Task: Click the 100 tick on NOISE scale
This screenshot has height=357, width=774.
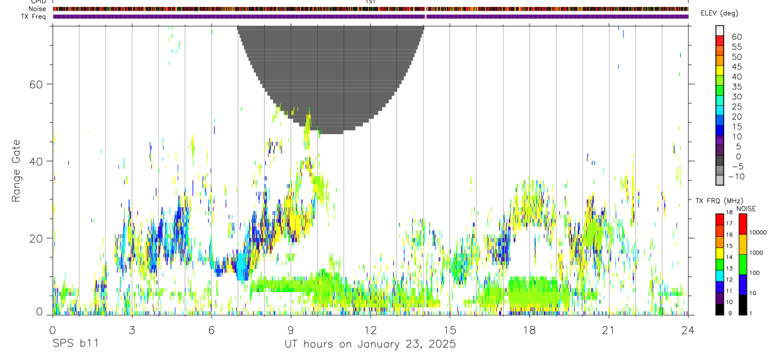Action: tap(756, 273)
